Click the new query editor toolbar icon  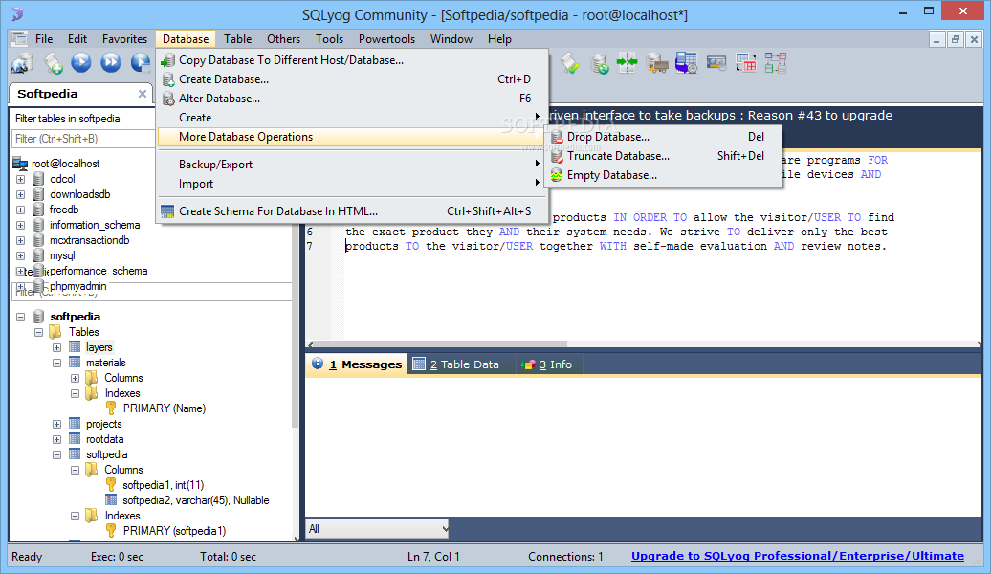[53, 63]
